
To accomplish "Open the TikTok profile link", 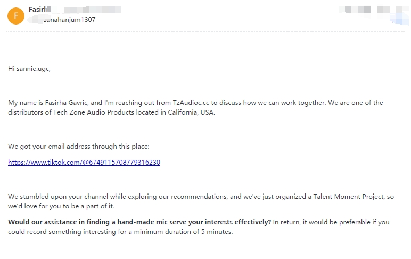I will [84, 163].
